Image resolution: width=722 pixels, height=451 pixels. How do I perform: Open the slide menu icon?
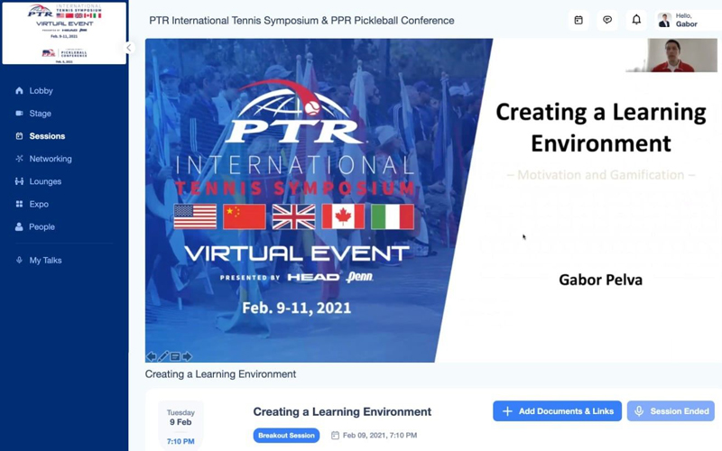point(175,356)
